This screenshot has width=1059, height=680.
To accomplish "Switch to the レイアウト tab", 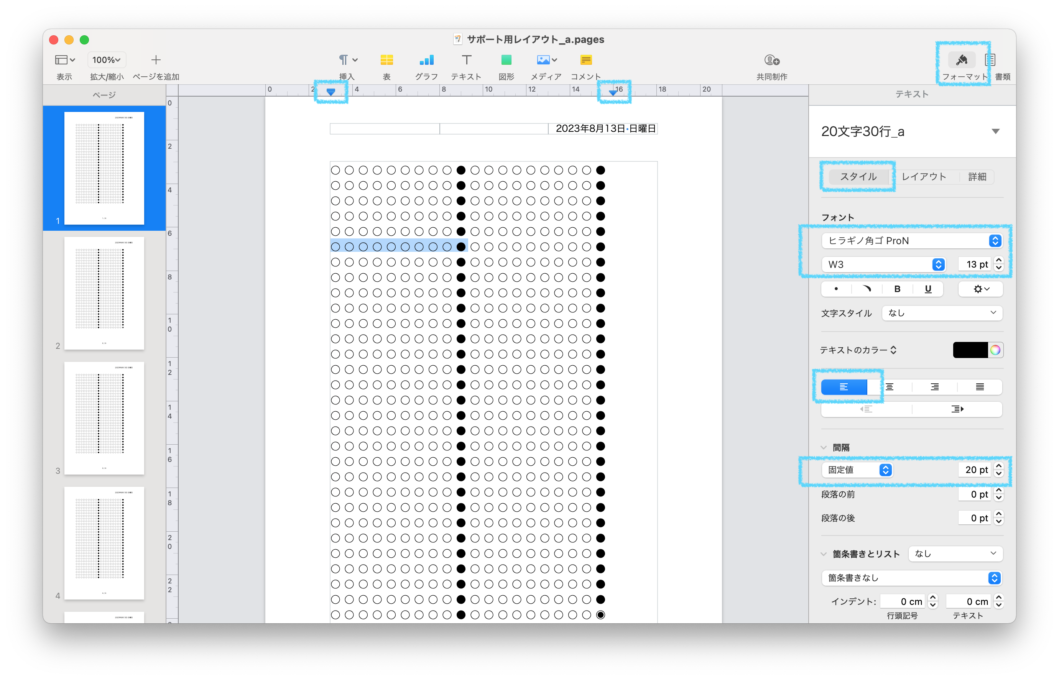I will [x=924, y=177].
